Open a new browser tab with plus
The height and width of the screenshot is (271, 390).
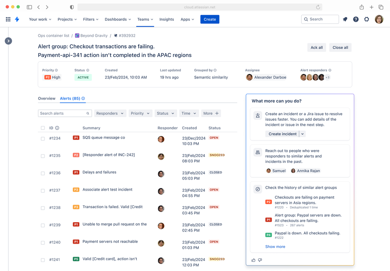pos(371,7)
